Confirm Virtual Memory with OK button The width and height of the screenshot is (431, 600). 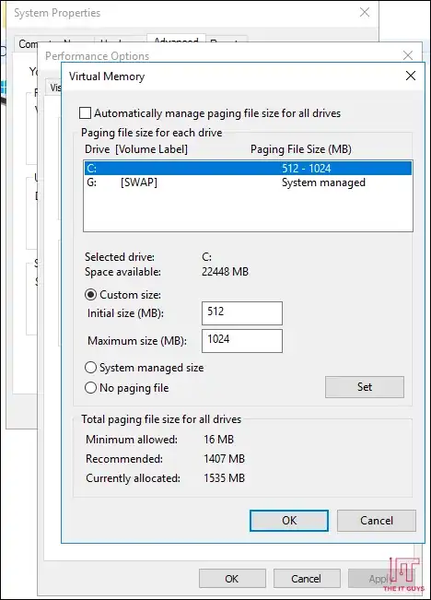tap(289, 521)
